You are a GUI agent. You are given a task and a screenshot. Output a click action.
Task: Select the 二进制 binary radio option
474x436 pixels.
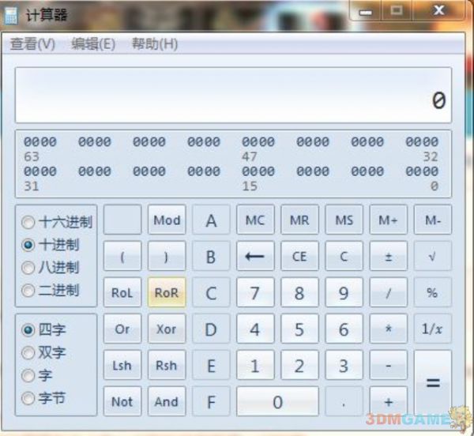tap(29, 291)
